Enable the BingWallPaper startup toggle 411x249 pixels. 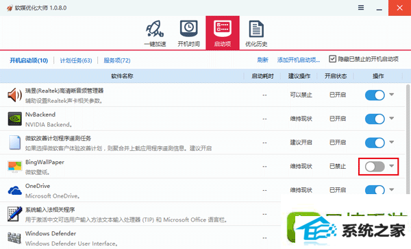pos(375,167)
